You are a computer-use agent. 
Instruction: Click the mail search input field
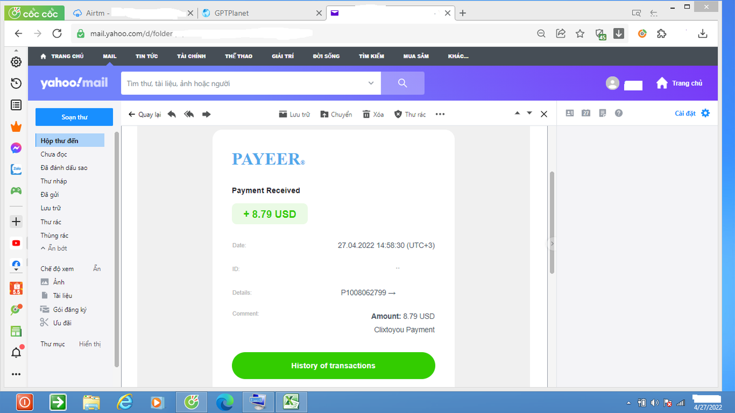tap(245, 83)
